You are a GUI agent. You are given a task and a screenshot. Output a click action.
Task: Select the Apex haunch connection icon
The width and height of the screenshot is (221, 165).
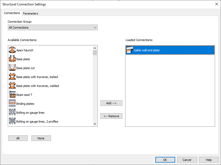[12, 50]
